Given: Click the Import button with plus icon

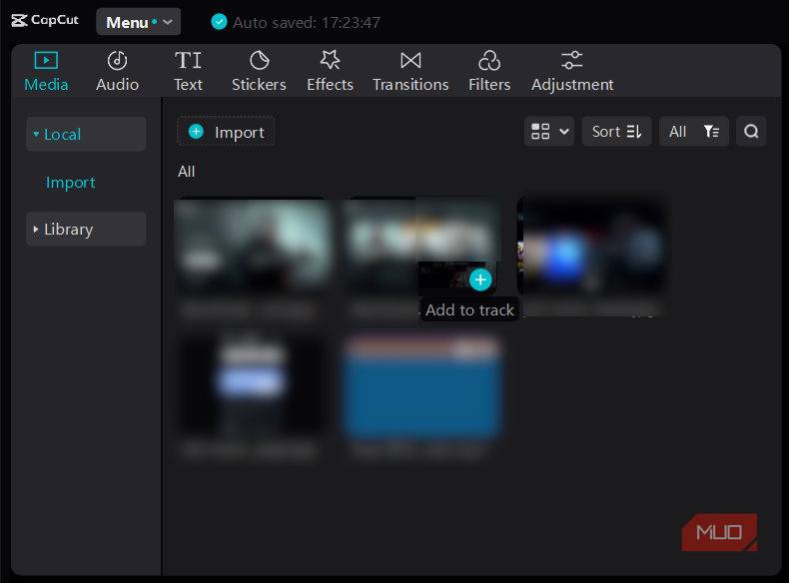Looking at the screenshot, I should 226,132.
